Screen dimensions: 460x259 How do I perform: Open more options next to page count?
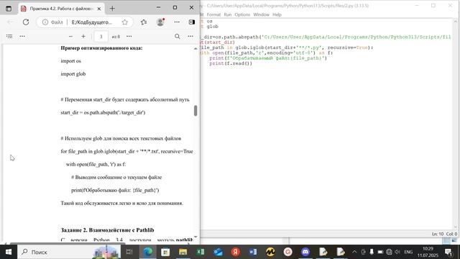(x=129, y=37)
